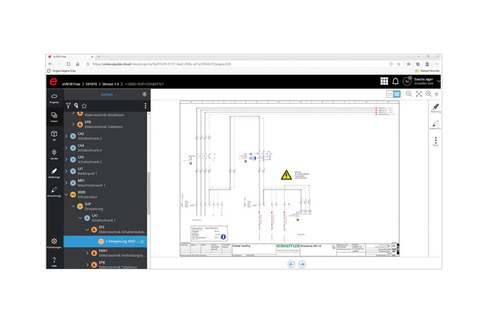Open the Seiten pages section in sidebar
Screen dimensions: 487x325
pos(54,117)
